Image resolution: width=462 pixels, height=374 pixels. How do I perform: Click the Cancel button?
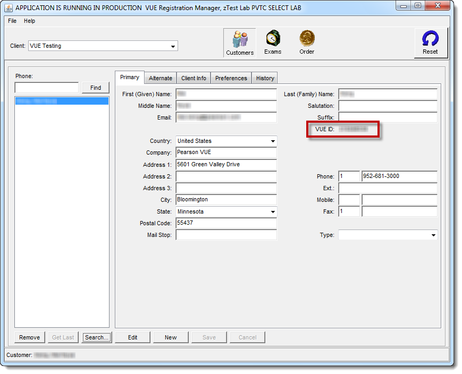click(x=248, y=337)
